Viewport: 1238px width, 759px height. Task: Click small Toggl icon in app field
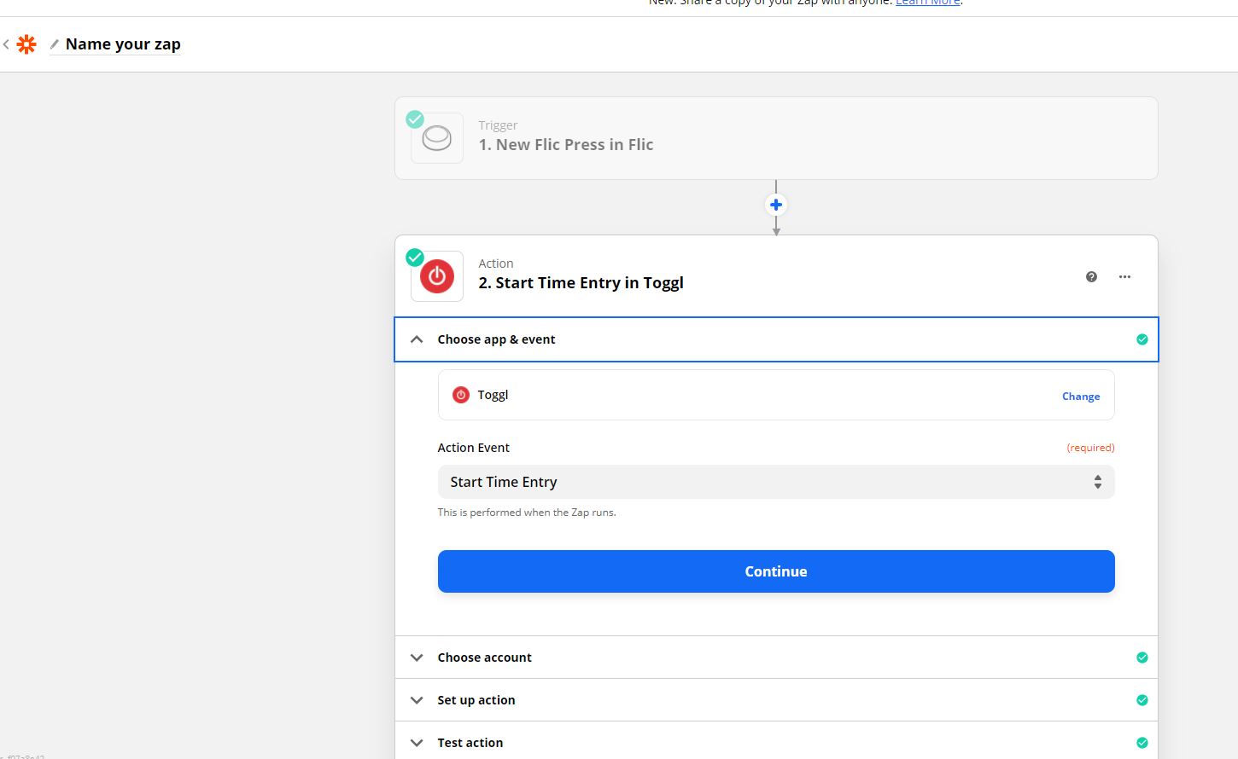460,395
